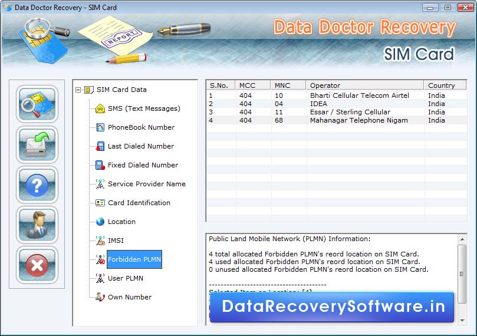Click the Own Number person icon
This screenshot has height=336, width=477.
[x=100, y=297]
